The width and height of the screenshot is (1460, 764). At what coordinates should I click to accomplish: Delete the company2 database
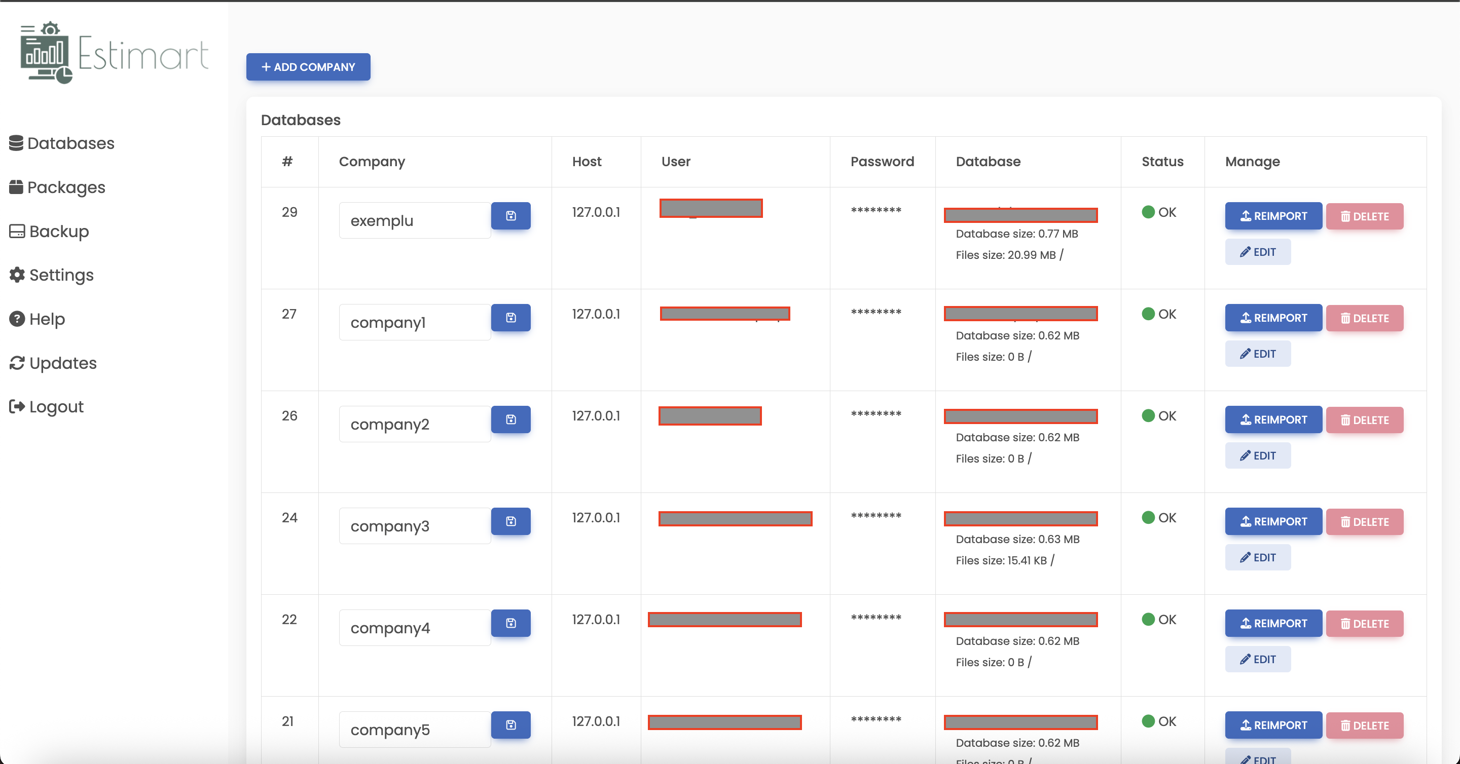1364,419
